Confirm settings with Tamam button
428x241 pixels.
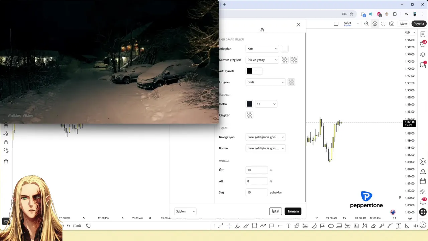click(x=293, y=212)
